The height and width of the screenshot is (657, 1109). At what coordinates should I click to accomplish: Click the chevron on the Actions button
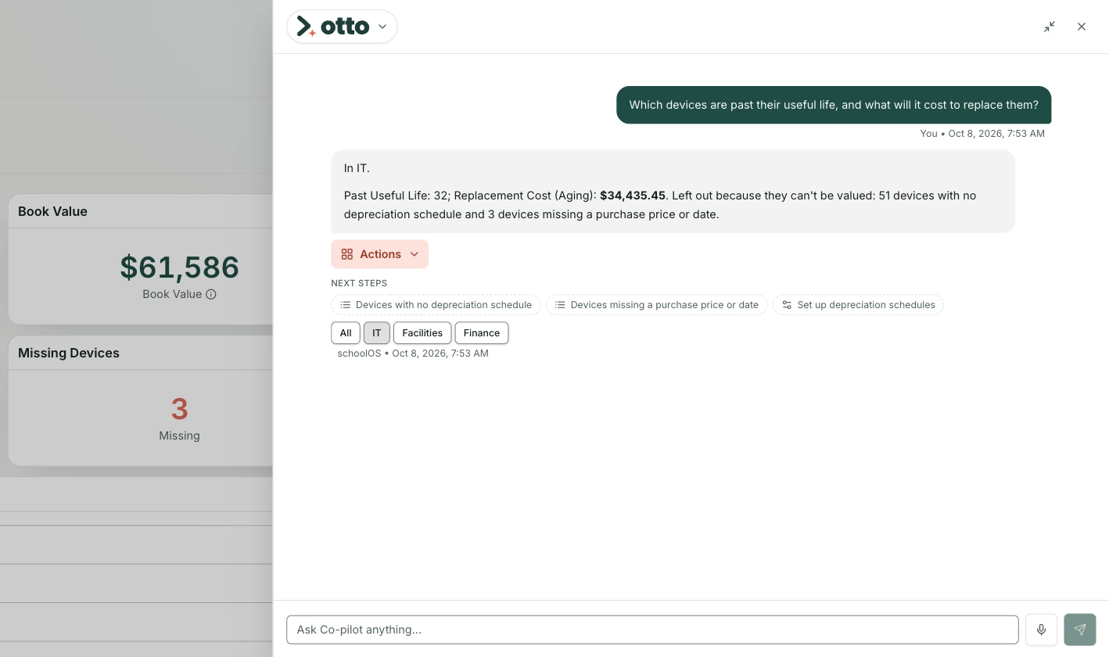point(415,254)
